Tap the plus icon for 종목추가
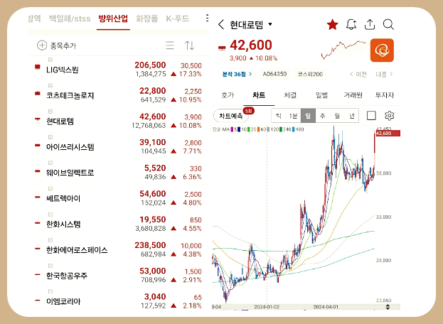This screenshot has width=443, height=324. pos(42,45)
